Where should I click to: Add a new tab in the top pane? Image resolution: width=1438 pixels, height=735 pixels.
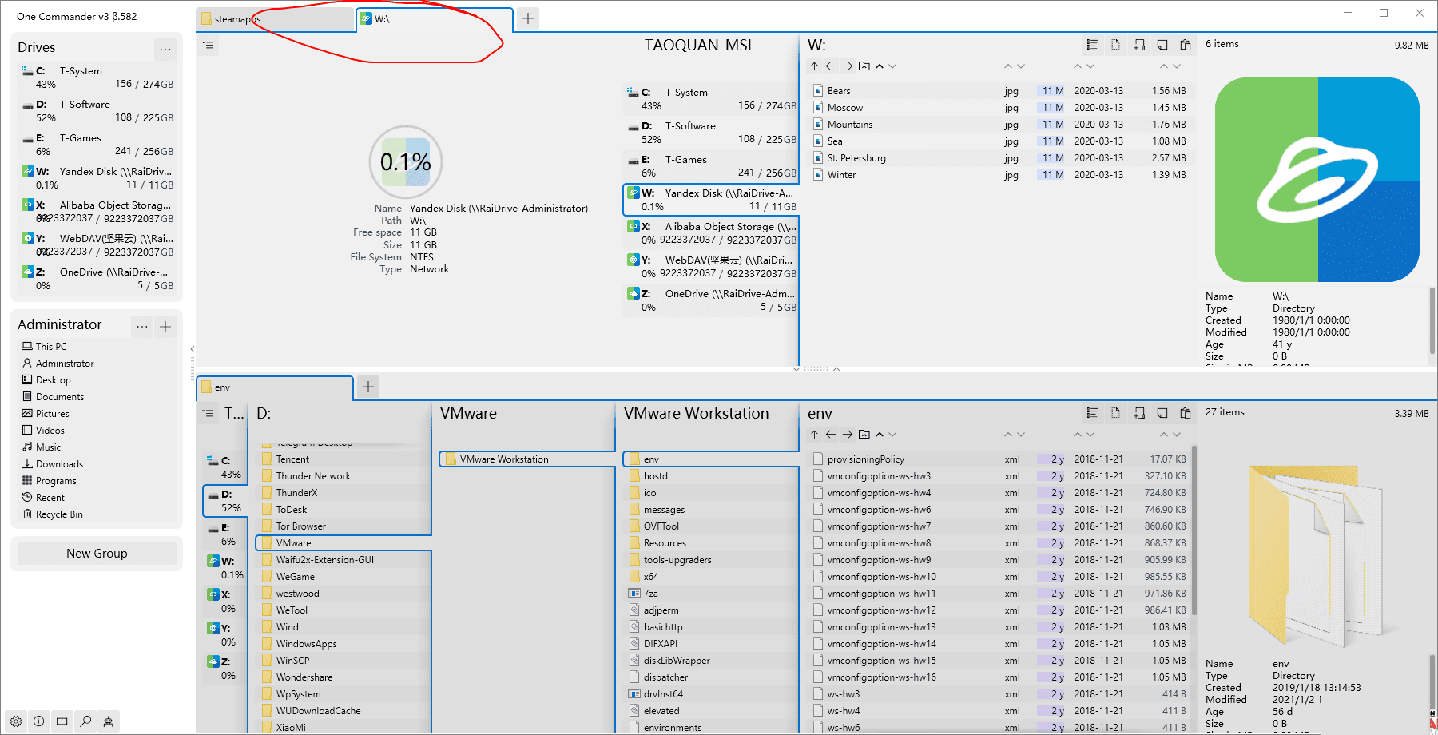point(528,18)
